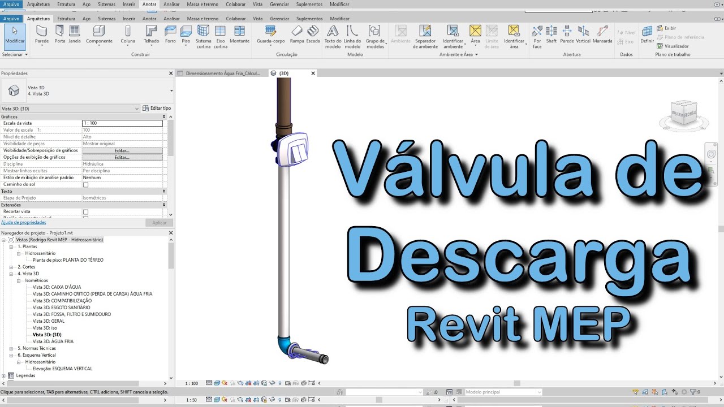Select the Escada (stair) tool
724x407 pixels.
[x=313, y=34]
